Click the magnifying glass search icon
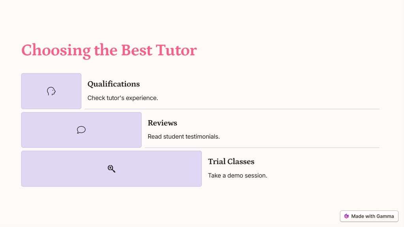 (x=111, y=169)
